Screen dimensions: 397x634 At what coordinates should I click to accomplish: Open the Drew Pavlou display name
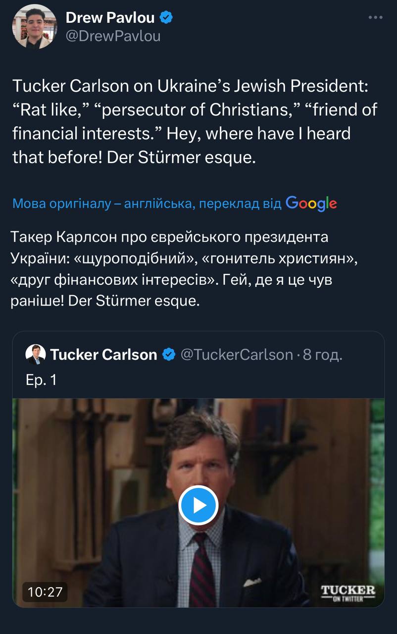pyautogui.click(x=110, y=18)
